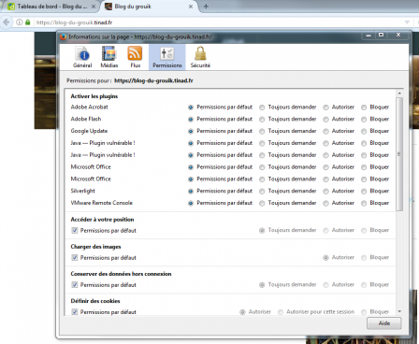Set Google Update to Autoriser

325,131
